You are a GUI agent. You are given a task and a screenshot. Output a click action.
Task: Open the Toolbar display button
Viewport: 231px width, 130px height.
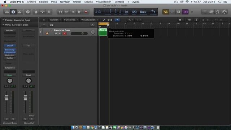click(x=19, y=12)
